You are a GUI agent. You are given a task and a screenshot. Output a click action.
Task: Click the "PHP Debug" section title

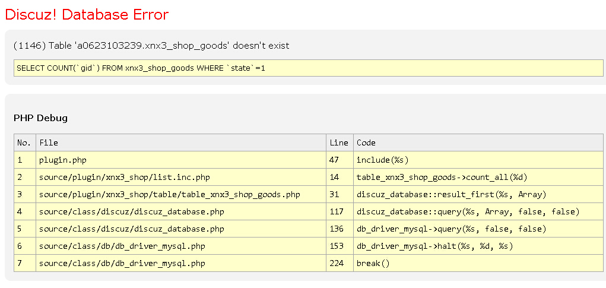tap(40, 118)
